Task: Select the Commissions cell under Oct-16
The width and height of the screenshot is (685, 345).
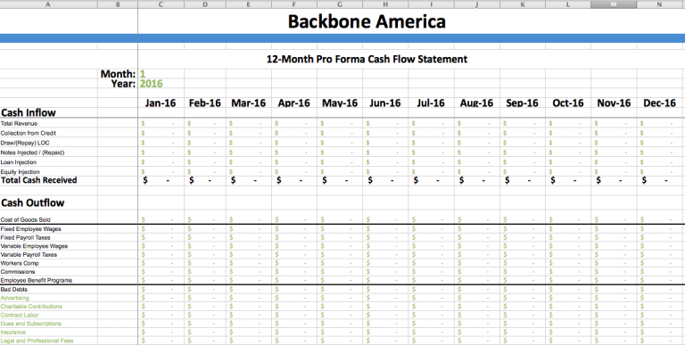Action: coord(568,272)
